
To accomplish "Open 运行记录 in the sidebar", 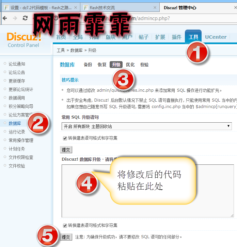I will 17,132.
